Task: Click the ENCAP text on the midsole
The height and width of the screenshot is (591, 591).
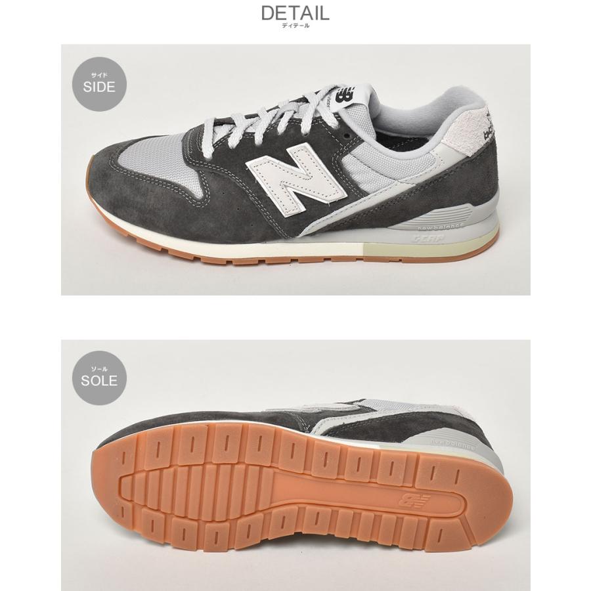Action: point(429,238)
